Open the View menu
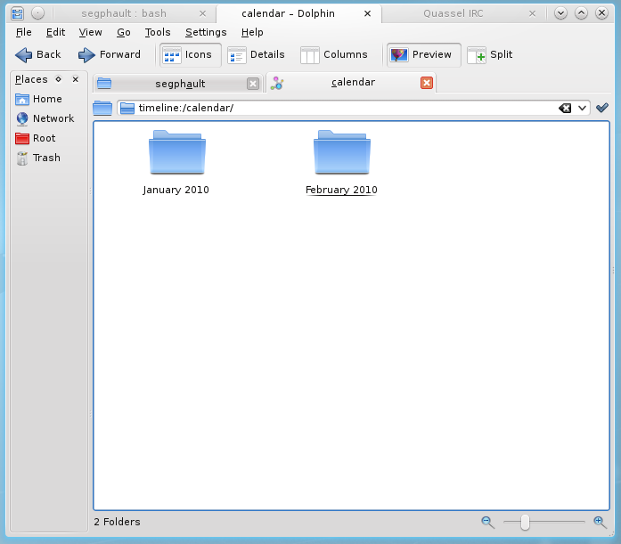Image resolution: width=621 pixels, height=544 pixels. tap(90, 32)
